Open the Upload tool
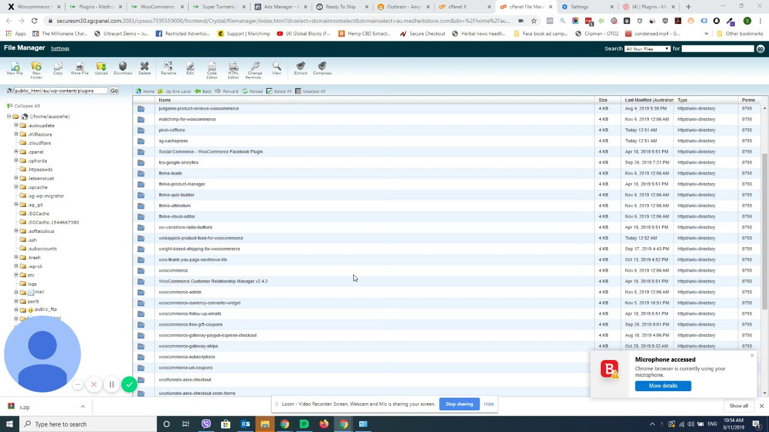Screen dimensions: 769x432 pos(101,68)
